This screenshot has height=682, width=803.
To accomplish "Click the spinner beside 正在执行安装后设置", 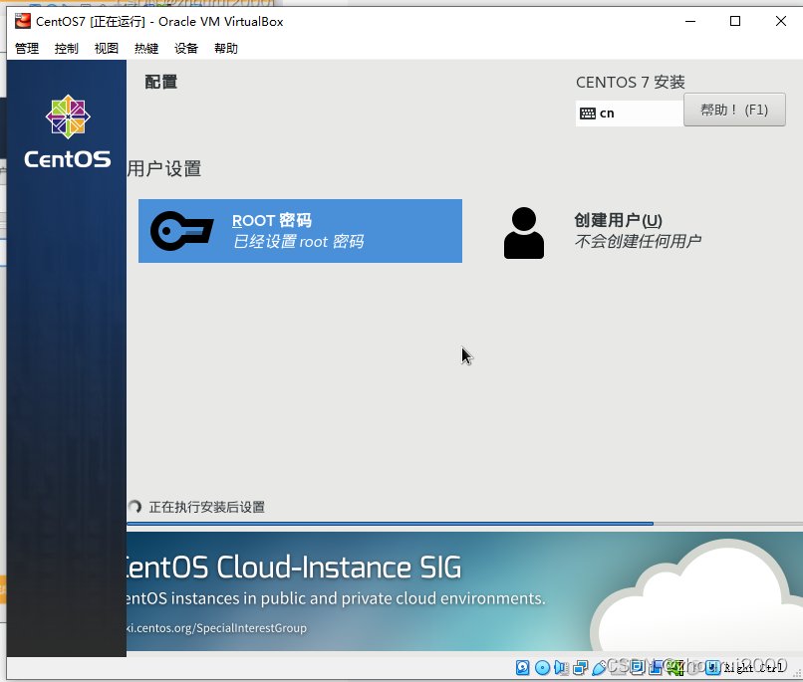I will tap(134, 507).
